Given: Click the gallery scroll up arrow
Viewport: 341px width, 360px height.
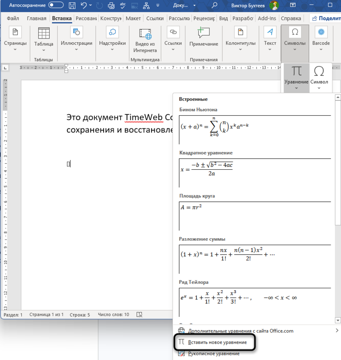Looking at the screenshot, I should click(x=338, y=97).
